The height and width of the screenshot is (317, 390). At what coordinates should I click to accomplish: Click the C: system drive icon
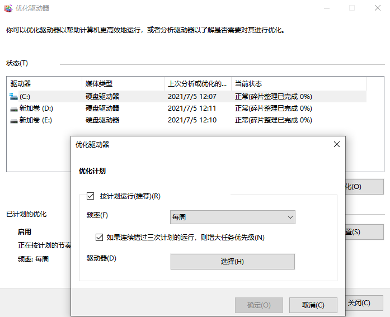tap(13, 97)
